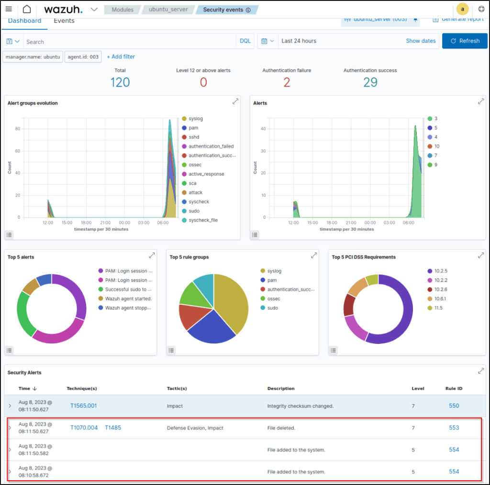Open technique T1565.001 link

83,406
